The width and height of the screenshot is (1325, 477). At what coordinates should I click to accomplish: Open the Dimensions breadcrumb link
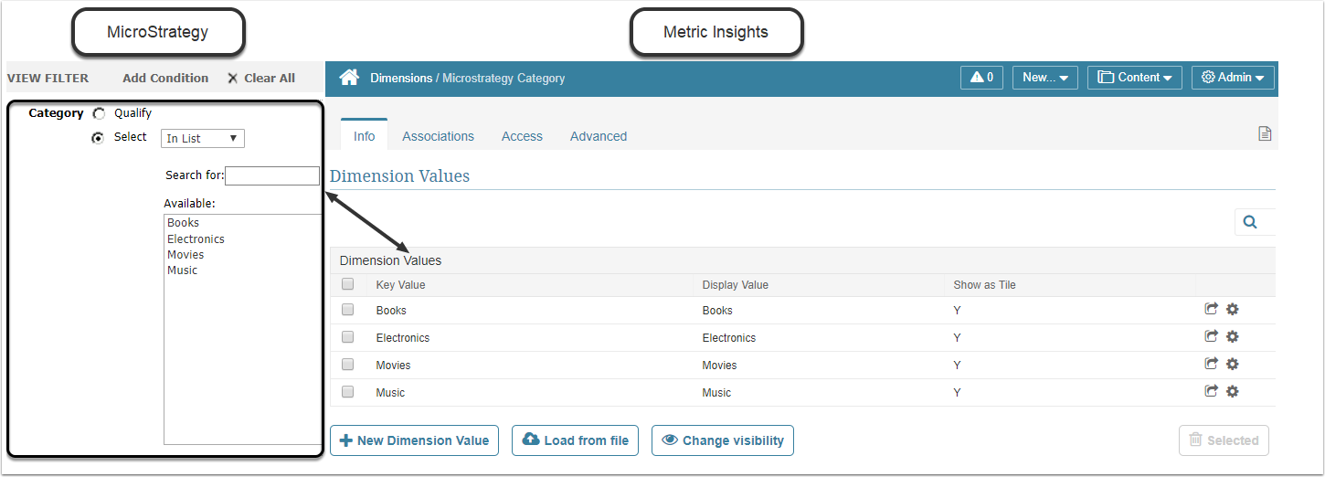[x=401, y=79]
